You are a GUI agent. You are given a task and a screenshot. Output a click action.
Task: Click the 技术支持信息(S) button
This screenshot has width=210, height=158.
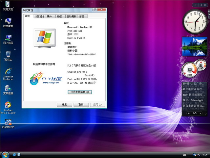[80, 92]
